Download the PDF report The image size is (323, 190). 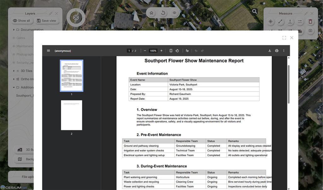point(270,50)
